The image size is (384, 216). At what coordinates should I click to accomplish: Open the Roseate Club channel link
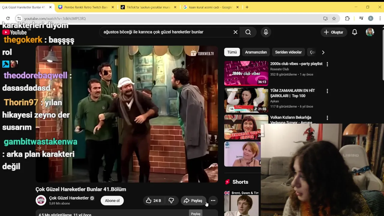coord(280,69)
